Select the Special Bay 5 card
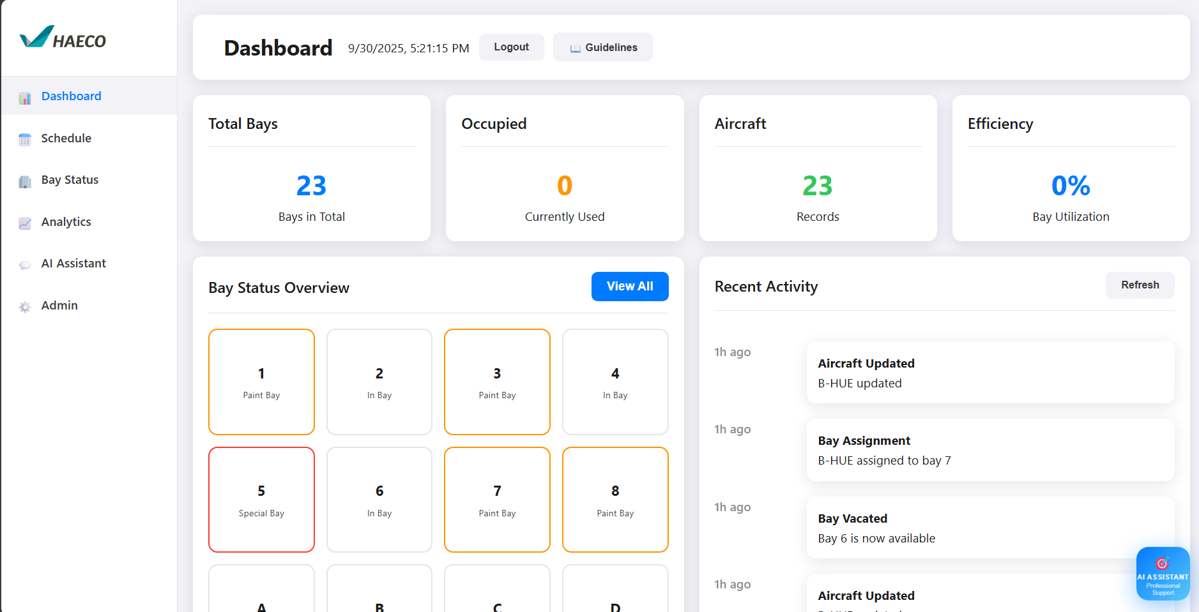 (261, 500)
